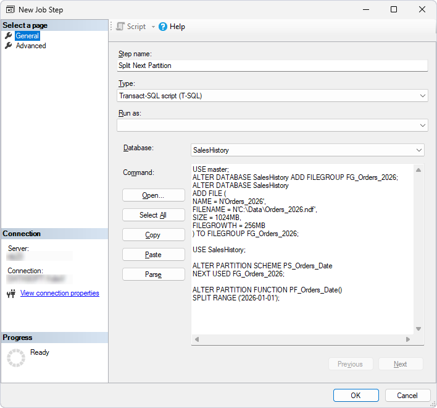Select the General page

coord(27,36)
